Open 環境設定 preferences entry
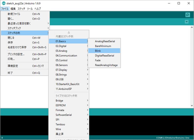Image resolution: width=194 pixels, height=140 pixels. pyautogui.click(x=25, y=66)
